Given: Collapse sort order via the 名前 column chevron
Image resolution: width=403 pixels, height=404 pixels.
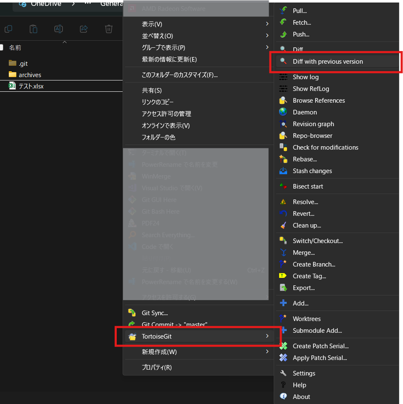Looking at the screenshot, I should (65, 42).
